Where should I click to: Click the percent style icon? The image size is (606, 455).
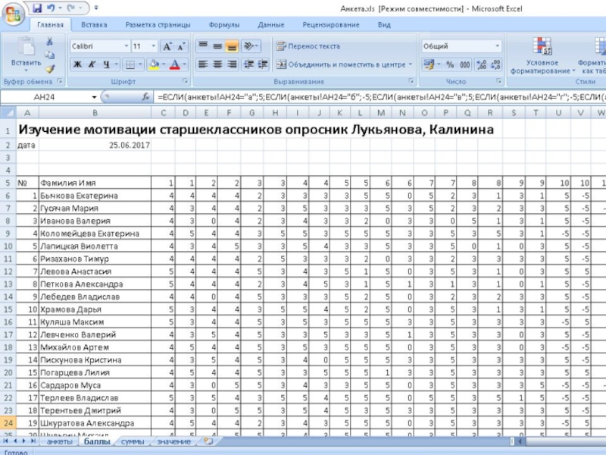[x=450, y=65]
